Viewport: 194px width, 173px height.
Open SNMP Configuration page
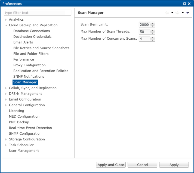point(25,134)
